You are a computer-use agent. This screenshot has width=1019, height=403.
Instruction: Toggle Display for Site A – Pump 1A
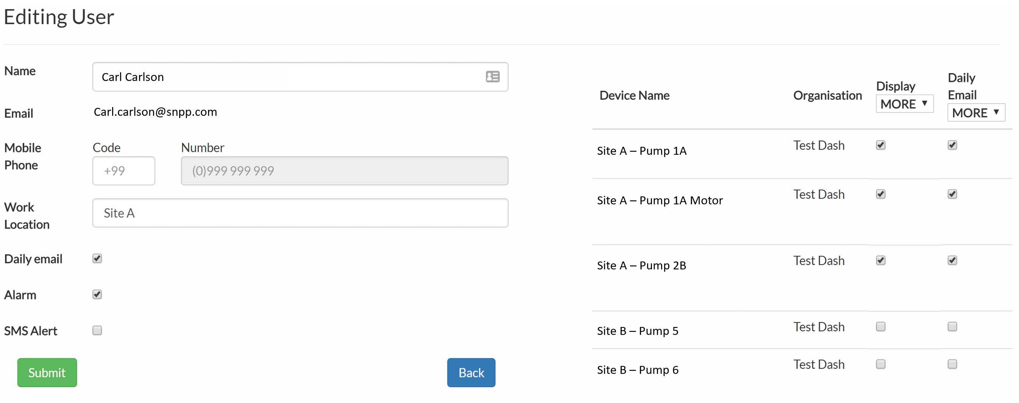tap(881, 145)
